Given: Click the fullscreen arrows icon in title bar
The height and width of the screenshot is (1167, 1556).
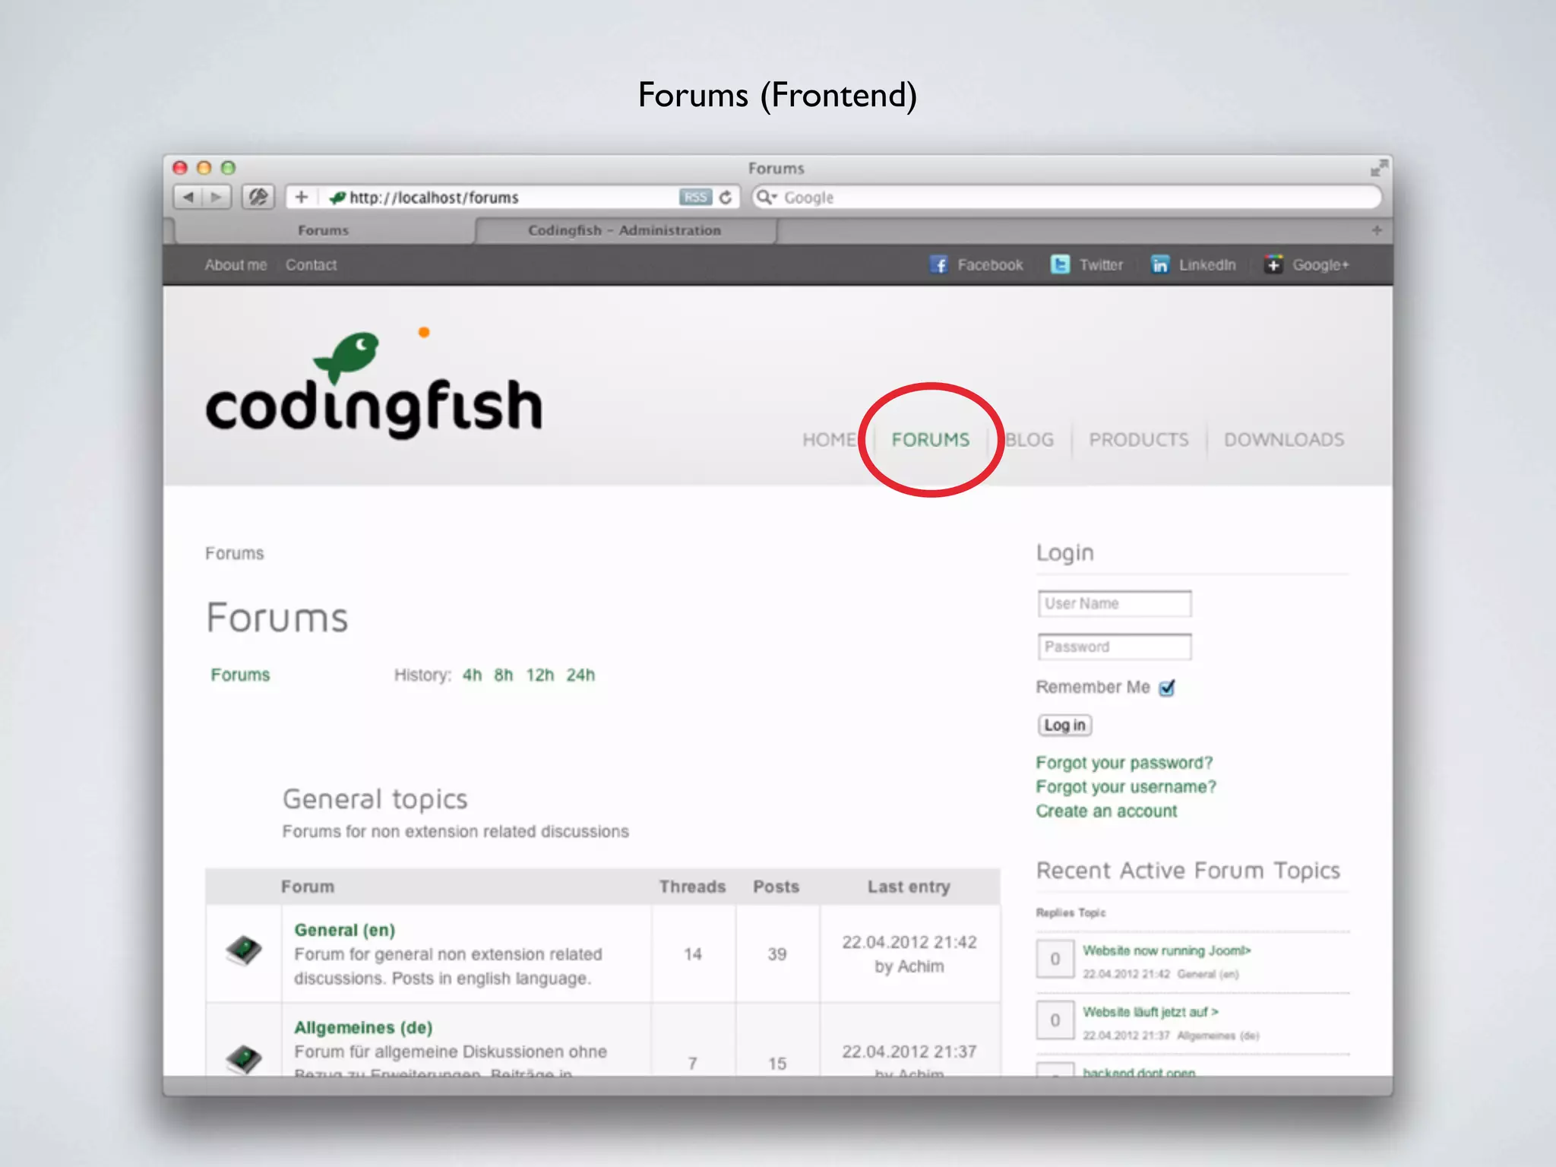Looking at the screenshot, I should pos(1378,168).
